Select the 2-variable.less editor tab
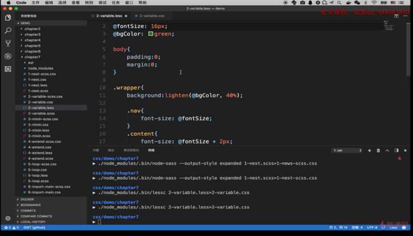 tap(110, 16)
